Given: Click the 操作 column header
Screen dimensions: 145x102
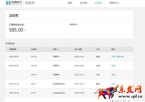Looking at the screenshot, I should pos(113,49).
